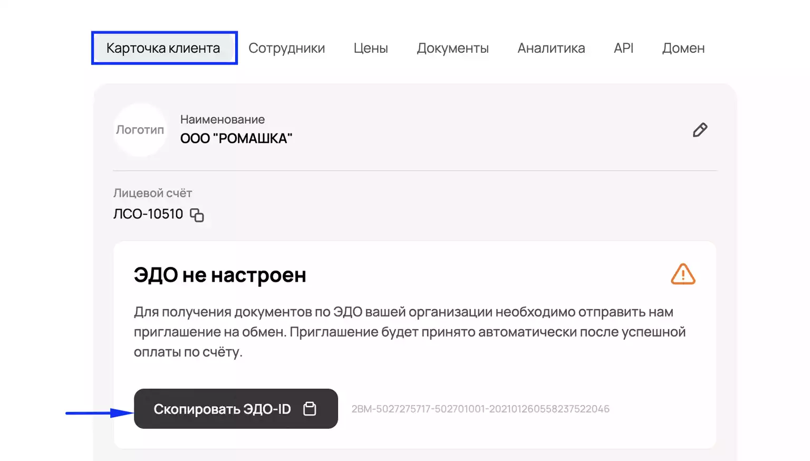The image size is (810, 461).
Task: Select the Аналитика tab
Action: 551,48
